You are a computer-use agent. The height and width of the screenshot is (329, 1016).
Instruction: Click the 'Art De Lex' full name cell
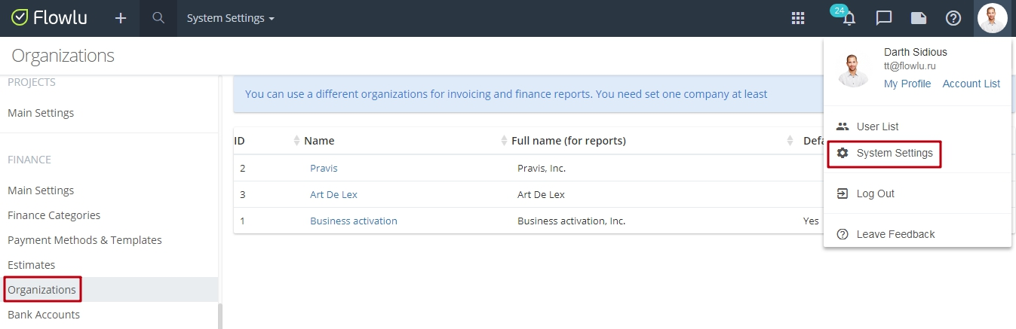541,194
